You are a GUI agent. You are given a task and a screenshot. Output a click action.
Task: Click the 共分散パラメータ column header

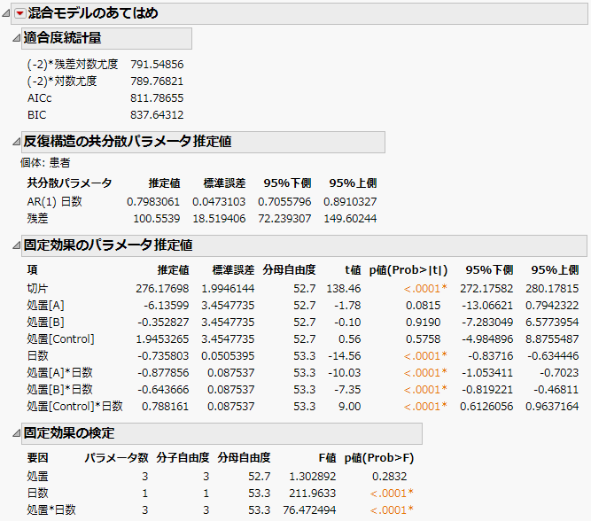pos(69,183)
